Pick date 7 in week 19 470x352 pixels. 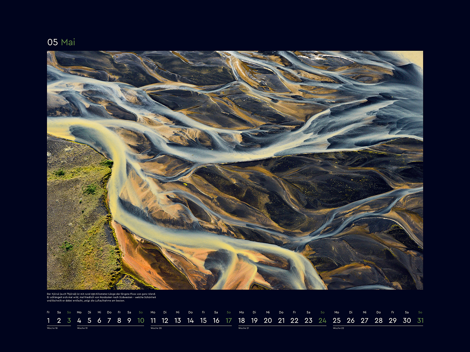(x=109, y=320)
